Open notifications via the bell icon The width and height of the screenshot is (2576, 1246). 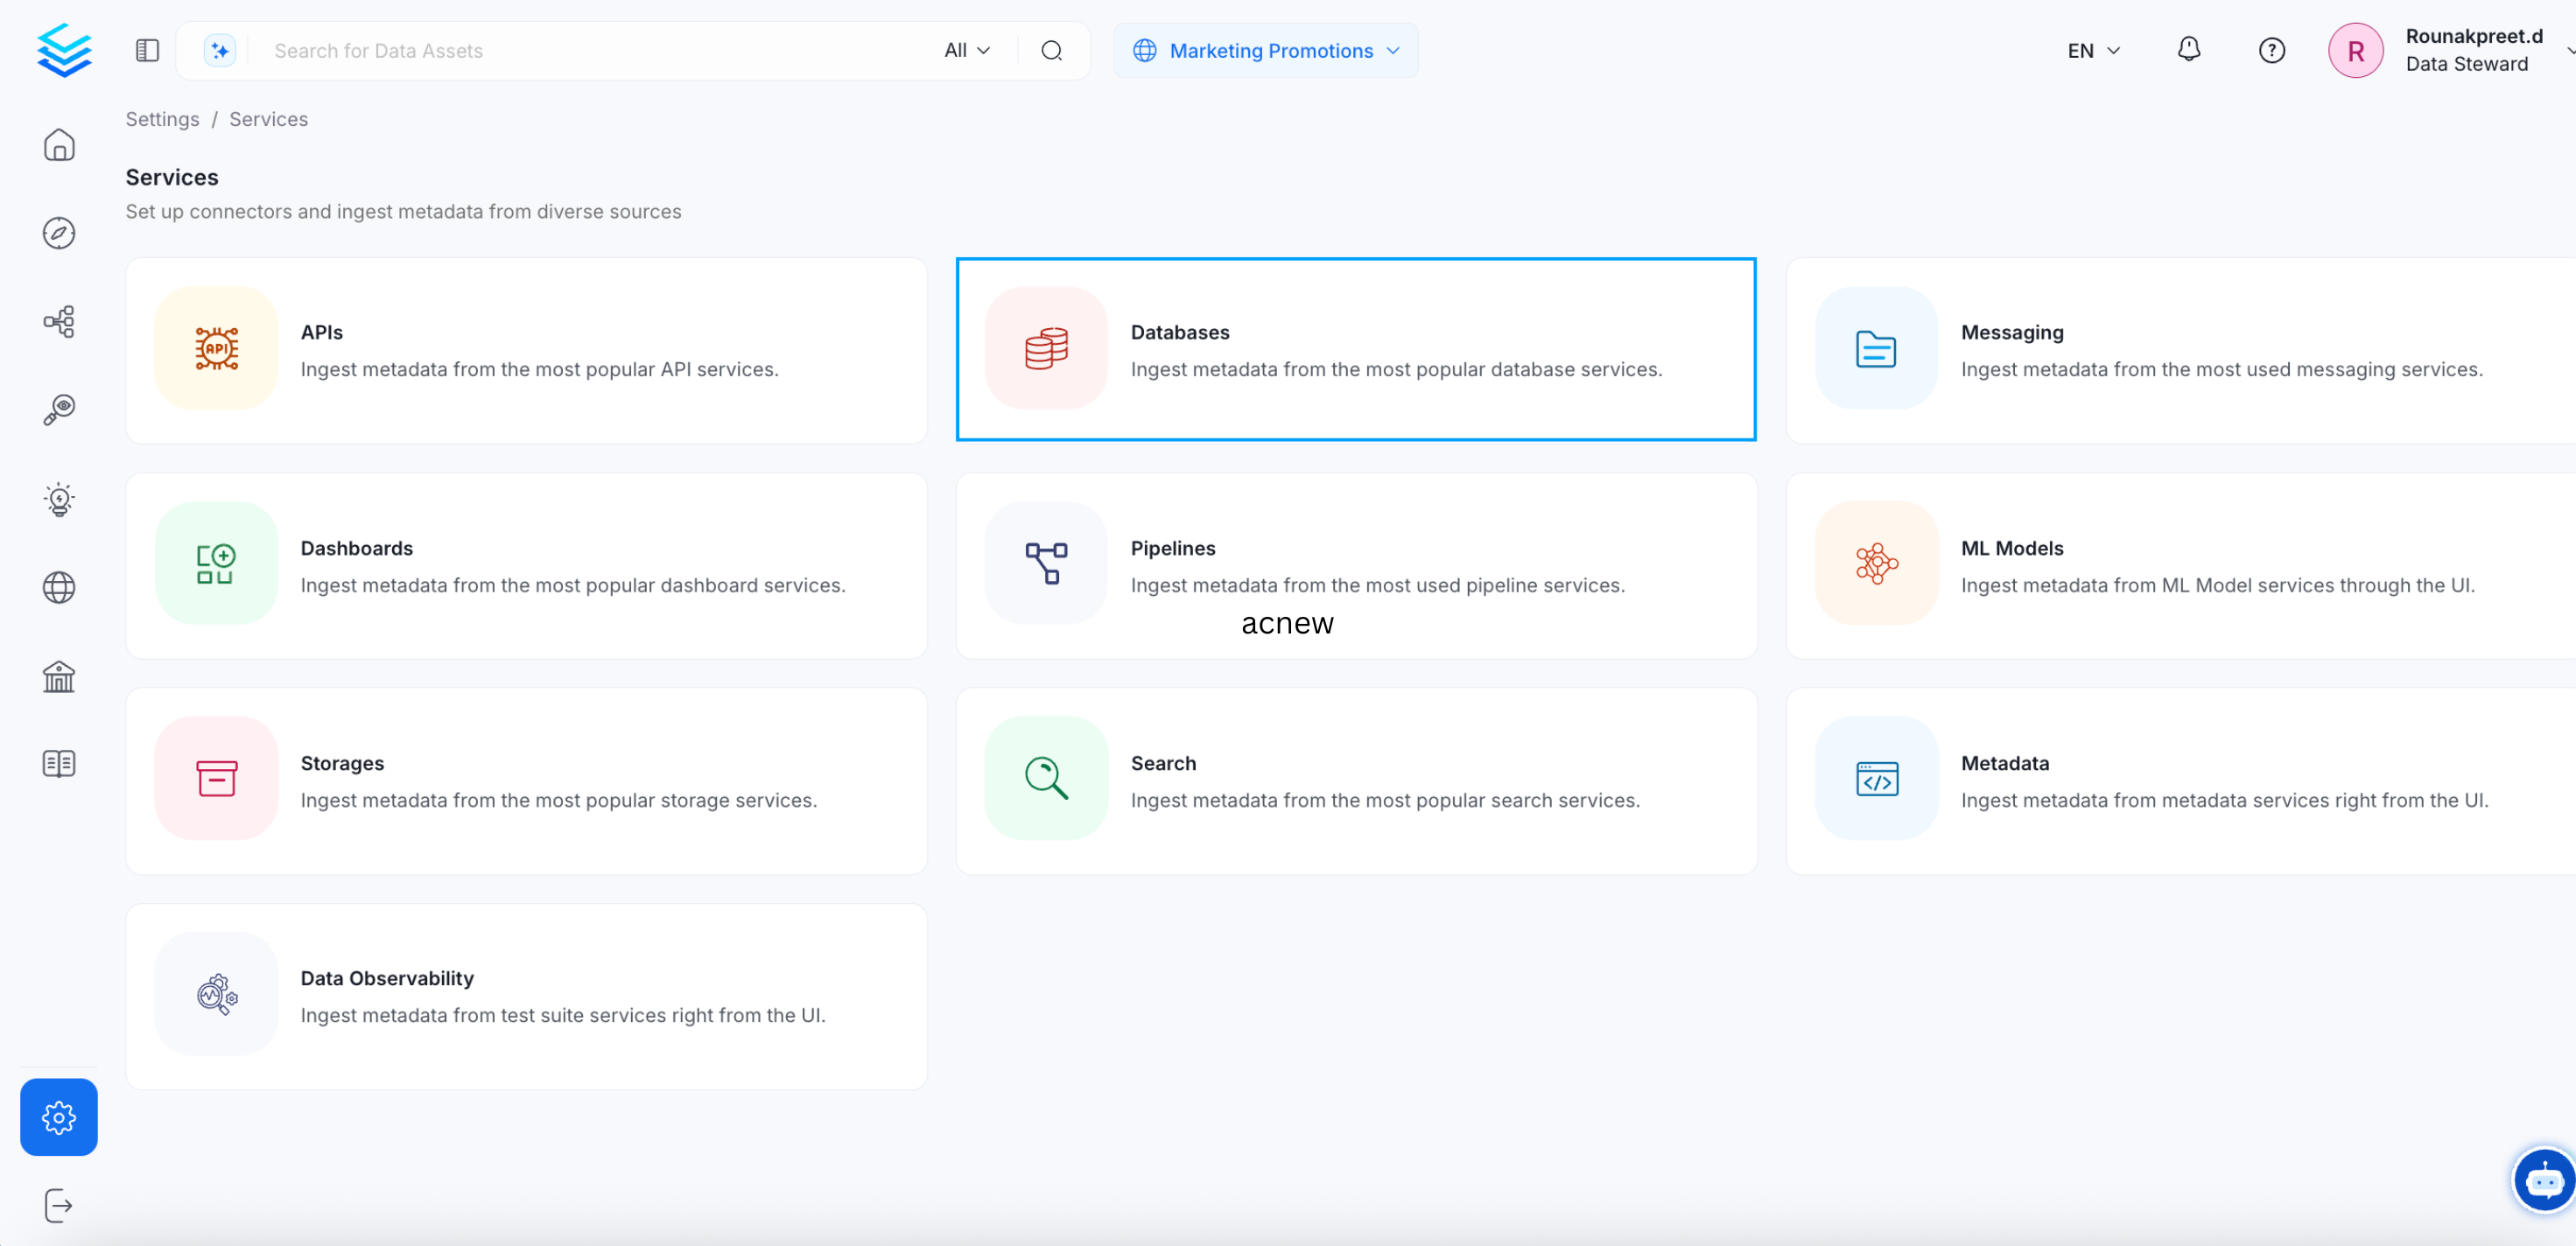[2188, 49]
